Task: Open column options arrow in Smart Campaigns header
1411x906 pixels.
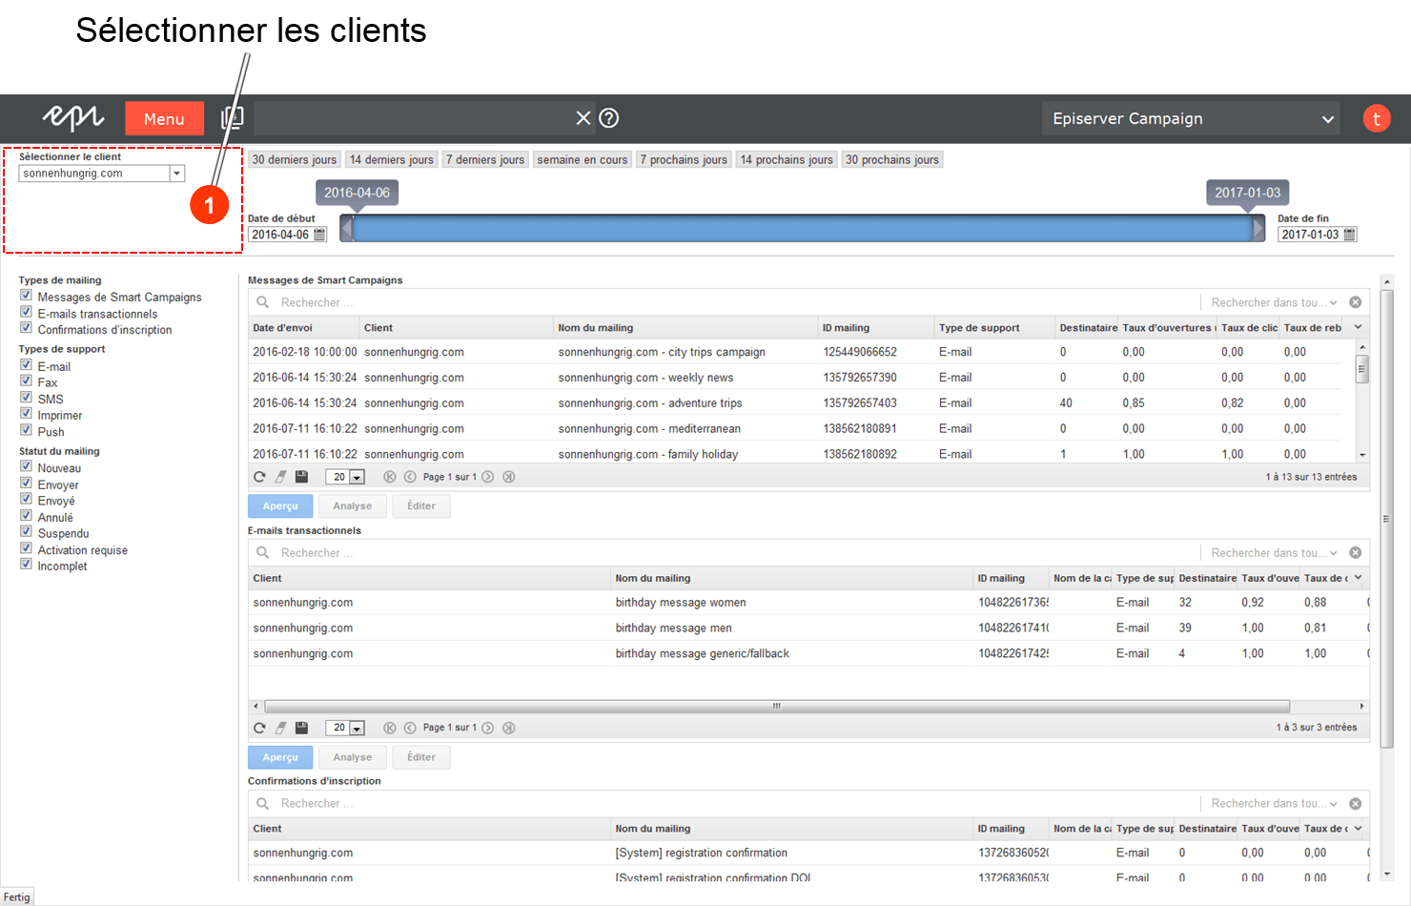Action: tap(1359, 327)
